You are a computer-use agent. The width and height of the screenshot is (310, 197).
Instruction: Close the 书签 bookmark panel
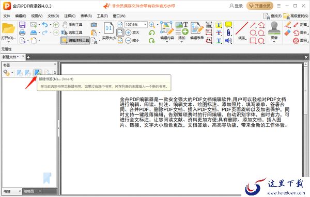55,64
